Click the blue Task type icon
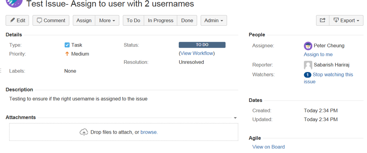Image resolution: width=367 pixels, height=153 pixels. (67, 45)
